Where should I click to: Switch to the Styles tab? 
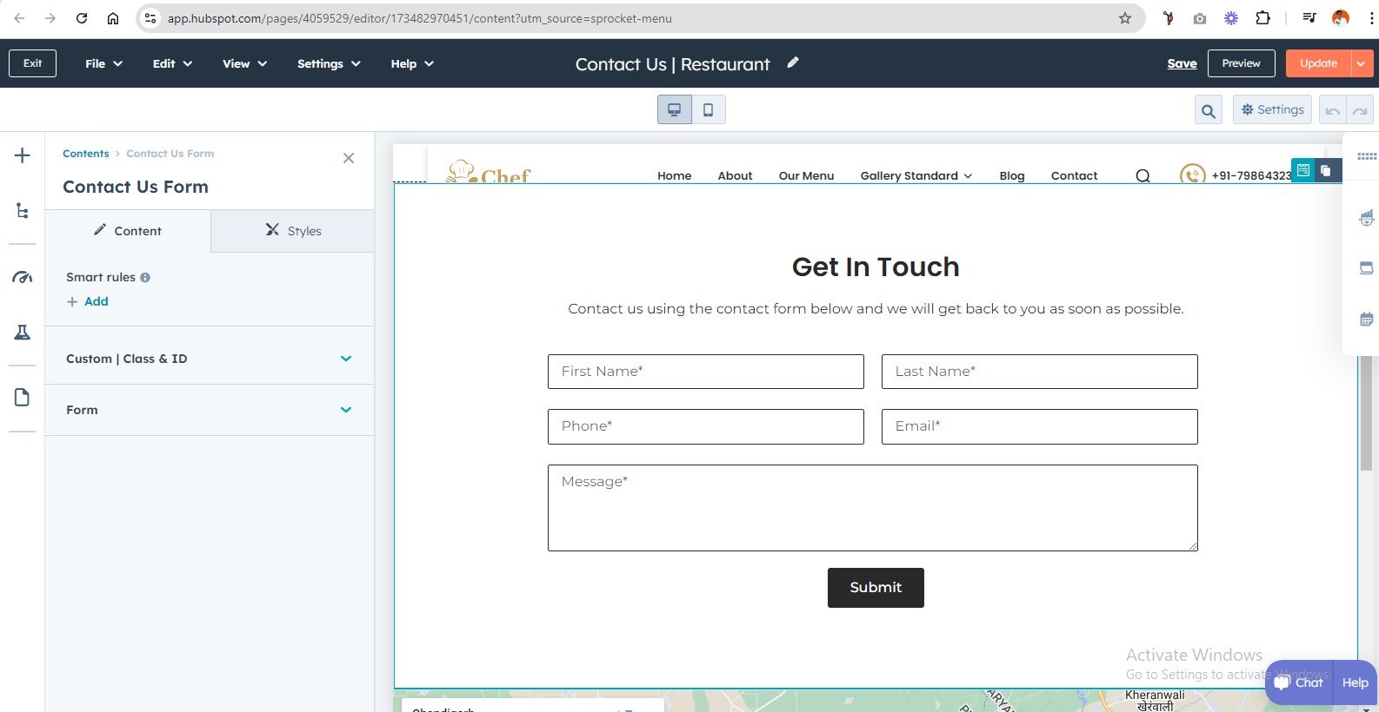pos(293,231)
